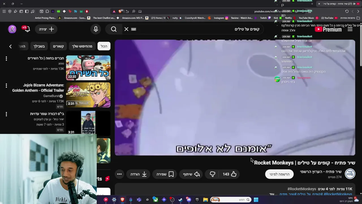Screen dimensions: 362x204
Task: Select the קשורים filter chip
Action: pos(59,46)
